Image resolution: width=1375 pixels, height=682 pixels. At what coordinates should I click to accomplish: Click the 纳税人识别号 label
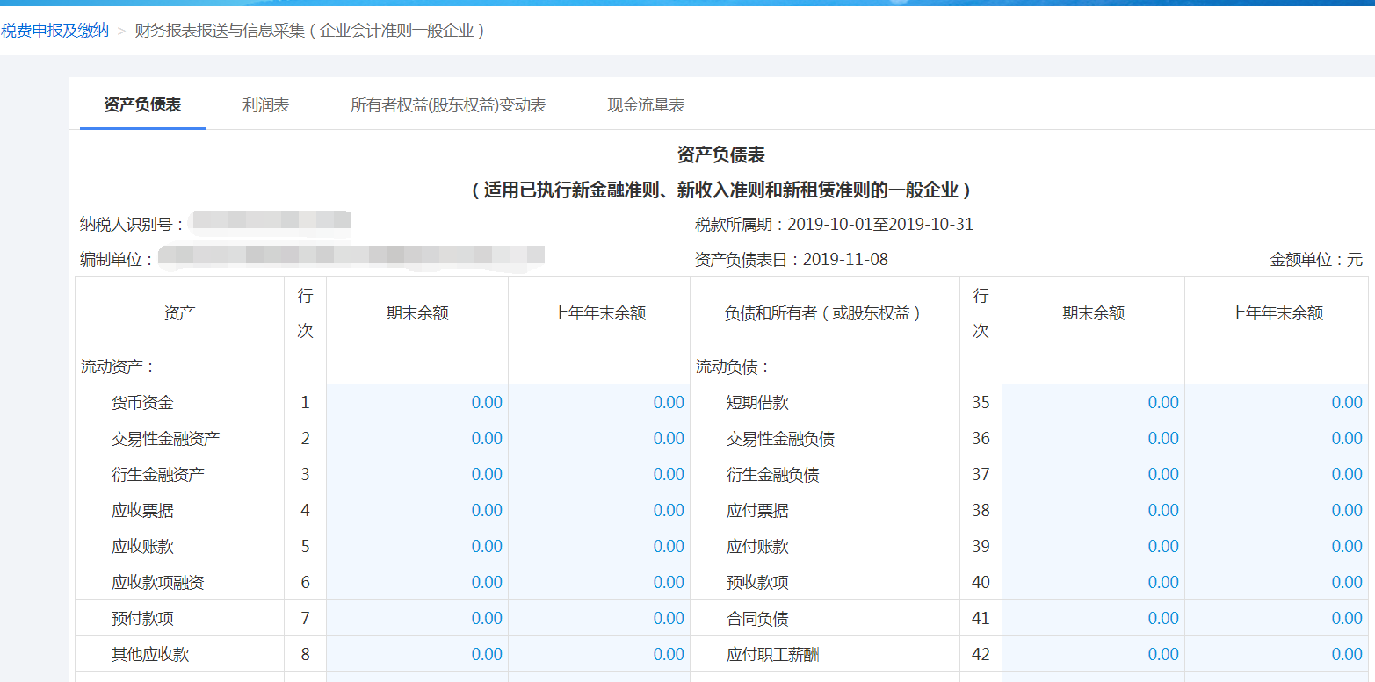pyautogui.click(x=132, y=225)
